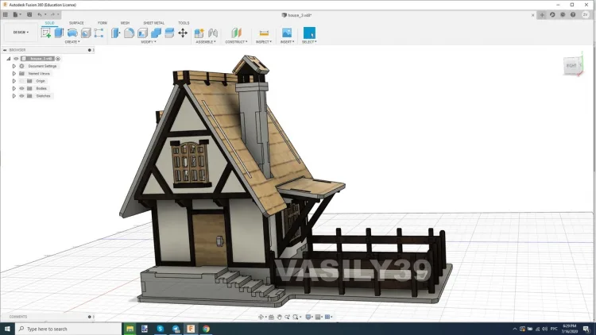Select the Hole tool

(x=86, y=33)
